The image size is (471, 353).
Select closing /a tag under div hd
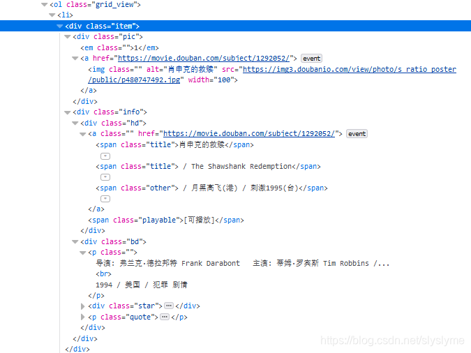(x=96, y=209)
